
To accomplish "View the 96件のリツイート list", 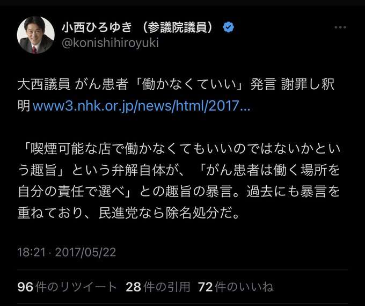I will click(67, 287).
